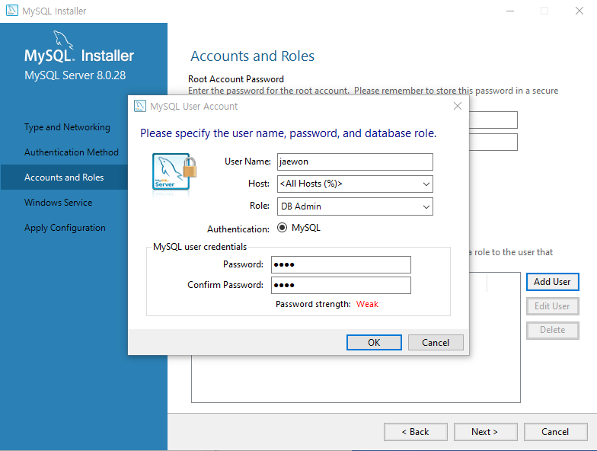Click the Back button in installer
Viewport: 597px width, 451px height.
(x=416, y=432)
